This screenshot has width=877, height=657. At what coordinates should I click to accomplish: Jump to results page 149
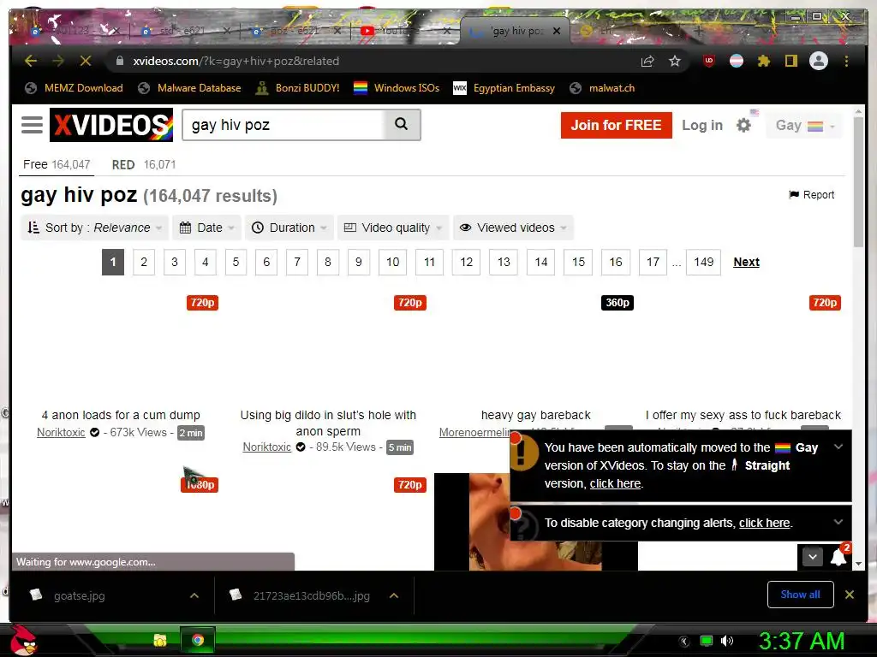(x=703, y=262)
